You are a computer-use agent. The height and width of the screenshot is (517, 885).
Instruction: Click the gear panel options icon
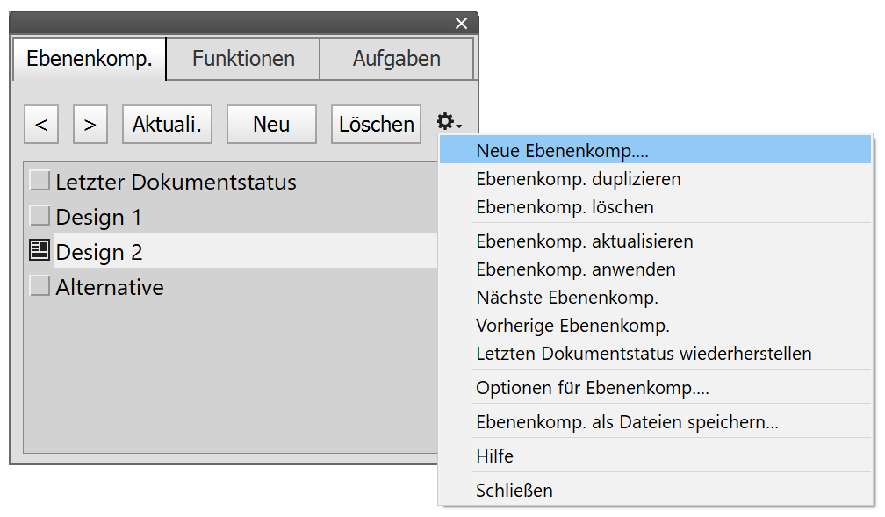pyautogui.click(x=448, y=123)
